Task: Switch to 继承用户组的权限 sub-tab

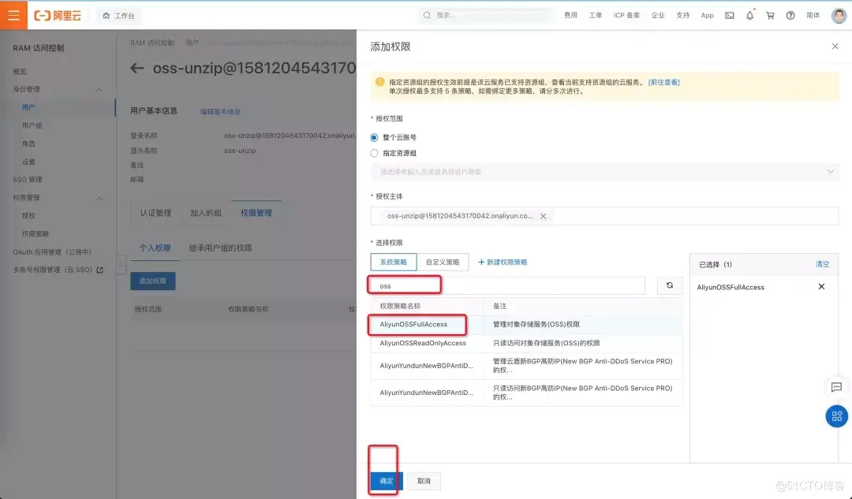Action: tap(220, 248)
